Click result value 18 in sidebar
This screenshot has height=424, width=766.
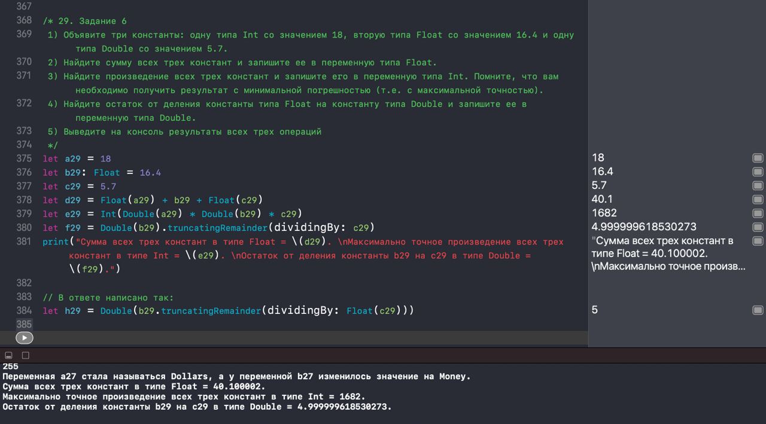coord(598,158)
